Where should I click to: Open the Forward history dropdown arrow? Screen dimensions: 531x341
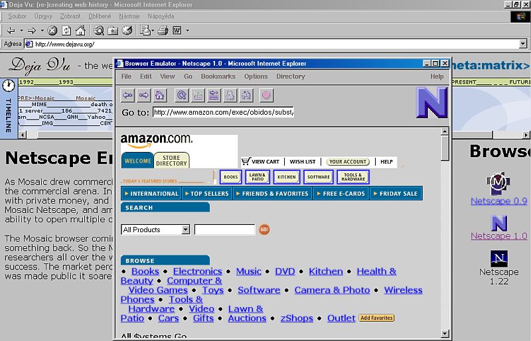pyautogui.click(x=42, y=31)
